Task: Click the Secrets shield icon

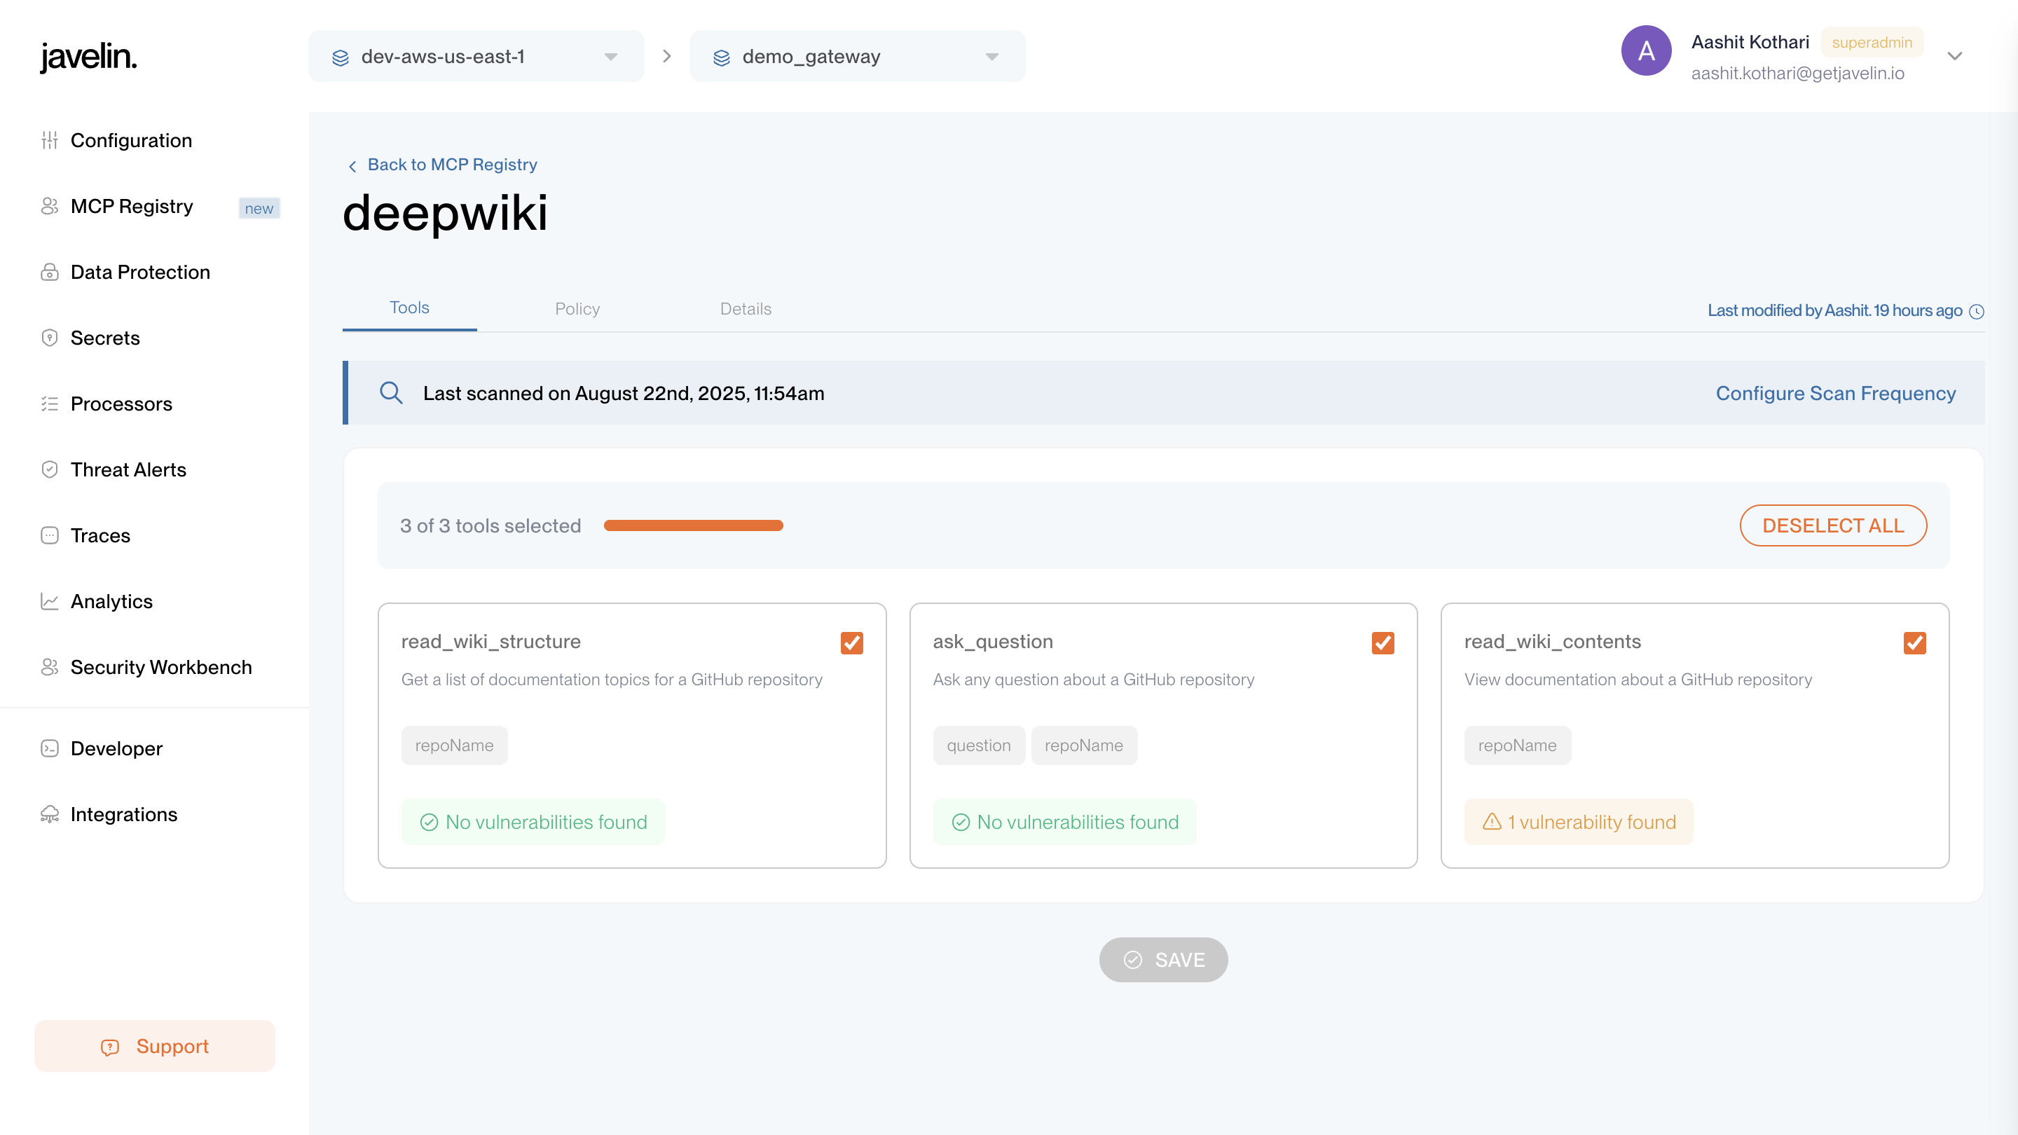Action: pyautogui.click(x=49, y=338)
